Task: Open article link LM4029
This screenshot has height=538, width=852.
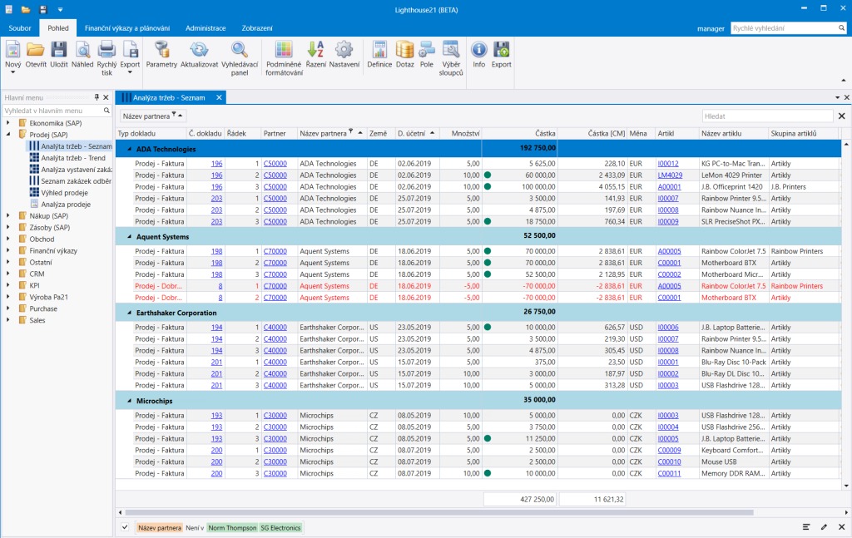Action: pyautogui.click(x=670, y=175)
